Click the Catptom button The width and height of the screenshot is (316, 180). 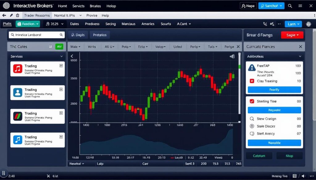click(259, 156)
